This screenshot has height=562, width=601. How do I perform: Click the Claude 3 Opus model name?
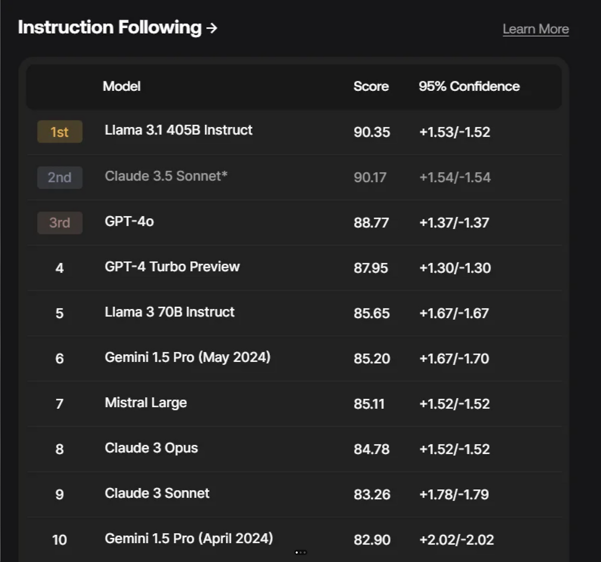(151, 448)
